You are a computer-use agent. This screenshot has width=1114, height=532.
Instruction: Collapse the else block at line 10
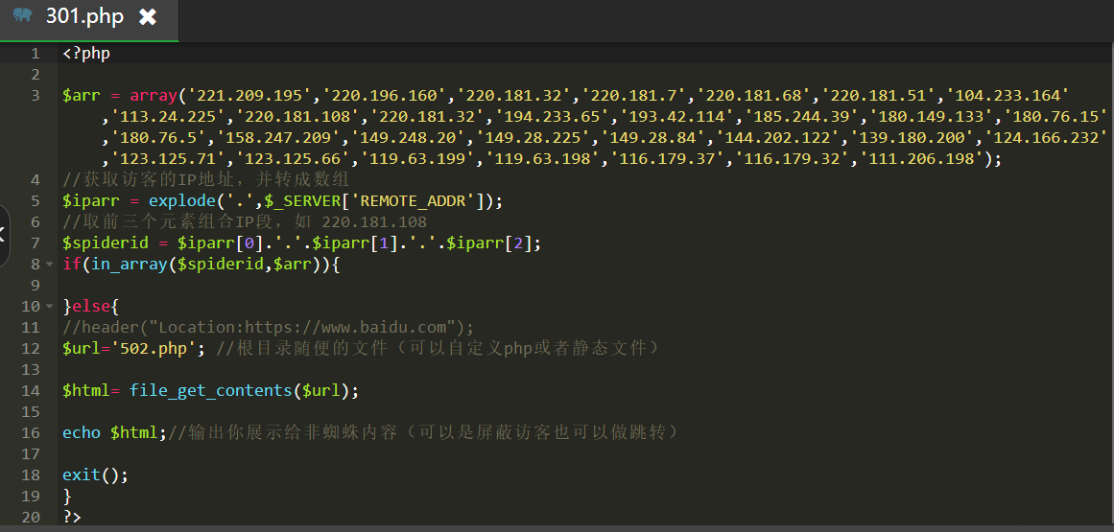point(49,307)
